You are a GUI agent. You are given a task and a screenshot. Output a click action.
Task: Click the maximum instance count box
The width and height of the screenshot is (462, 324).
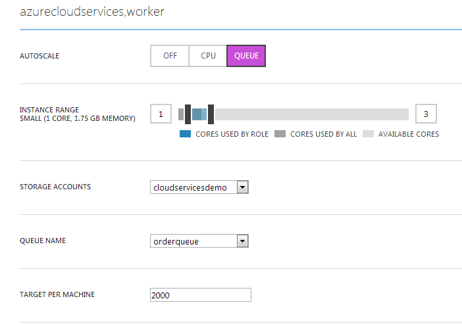(426, 114)
